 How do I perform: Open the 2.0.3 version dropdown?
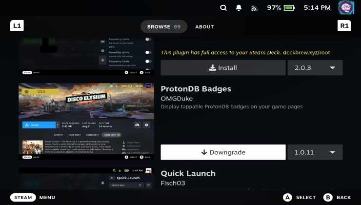315,68
